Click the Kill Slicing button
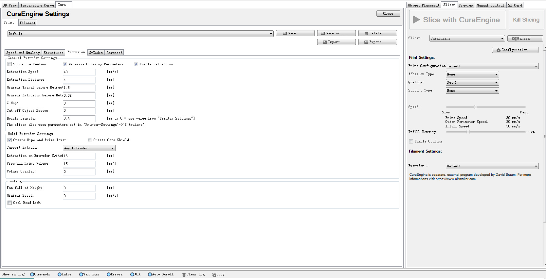This screenshot has height=279, width=546. pos(526,20)
